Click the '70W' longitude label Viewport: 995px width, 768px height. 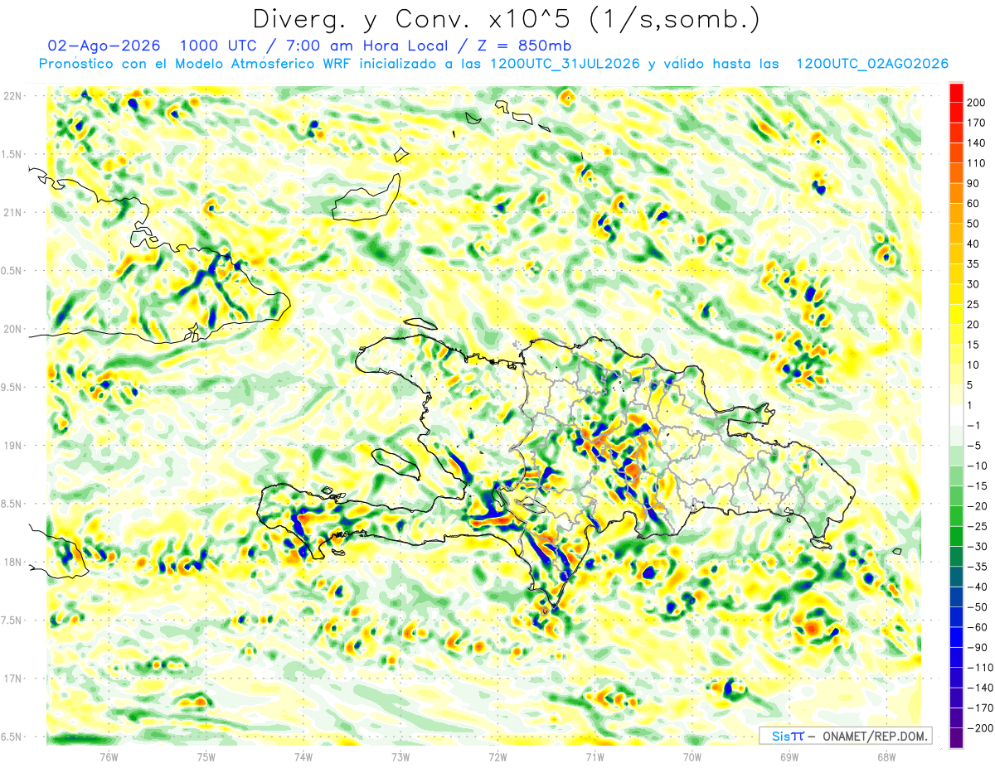click(692, 756)
